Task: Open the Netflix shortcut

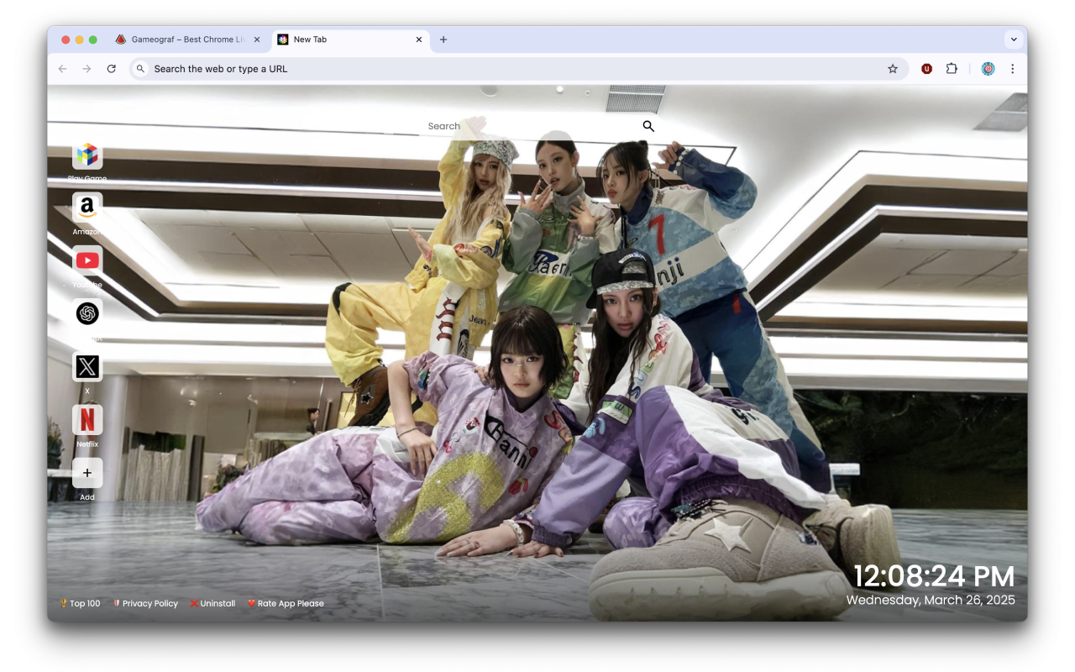Action: 87,419
